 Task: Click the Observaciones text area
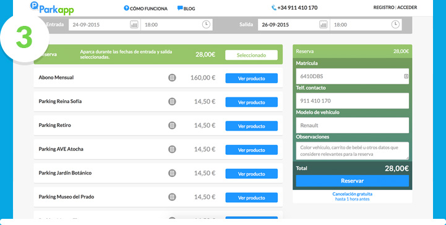(x=352, y=151)
